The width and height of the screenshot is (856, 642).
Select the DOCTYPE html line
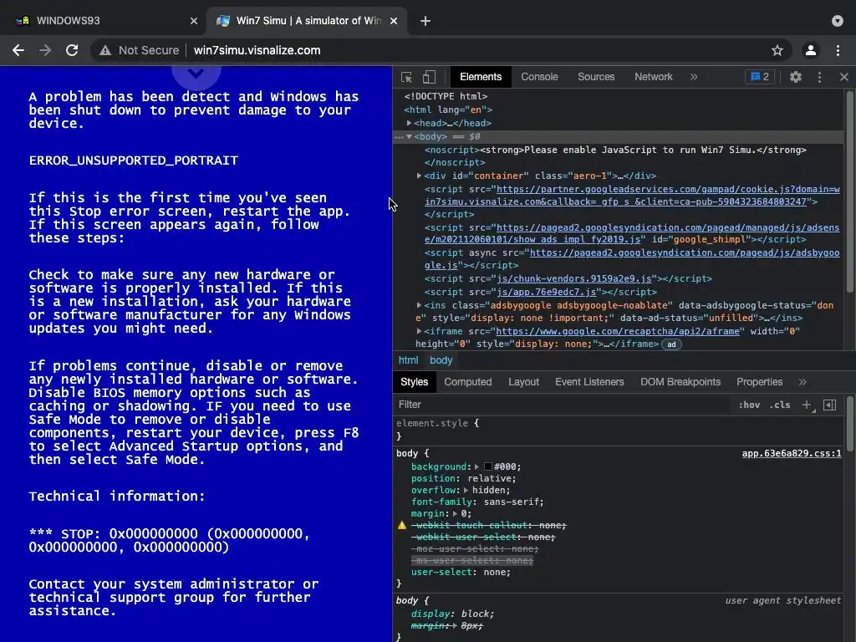coord(446,96)
